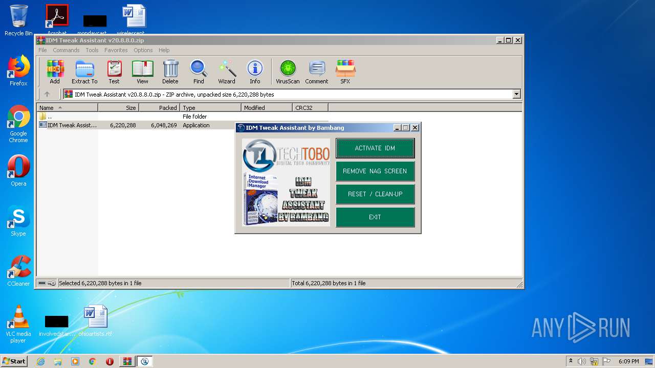The image size is (655, 368).
Task: Sort by the Name column header
Action: [x=67, y=108]
